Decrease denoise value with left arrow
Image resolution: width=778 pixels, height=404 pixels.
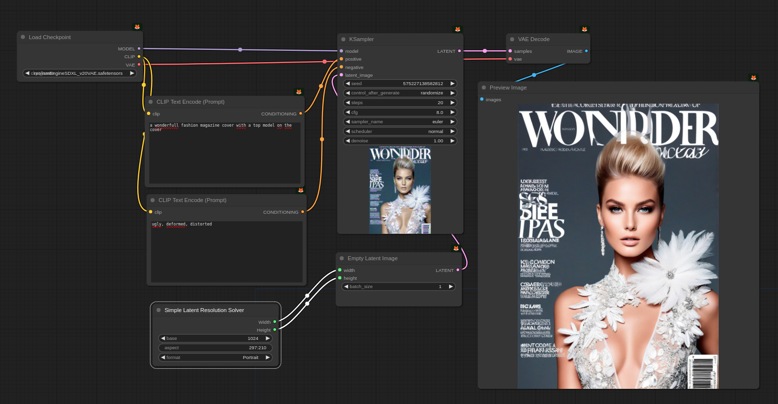348,141
